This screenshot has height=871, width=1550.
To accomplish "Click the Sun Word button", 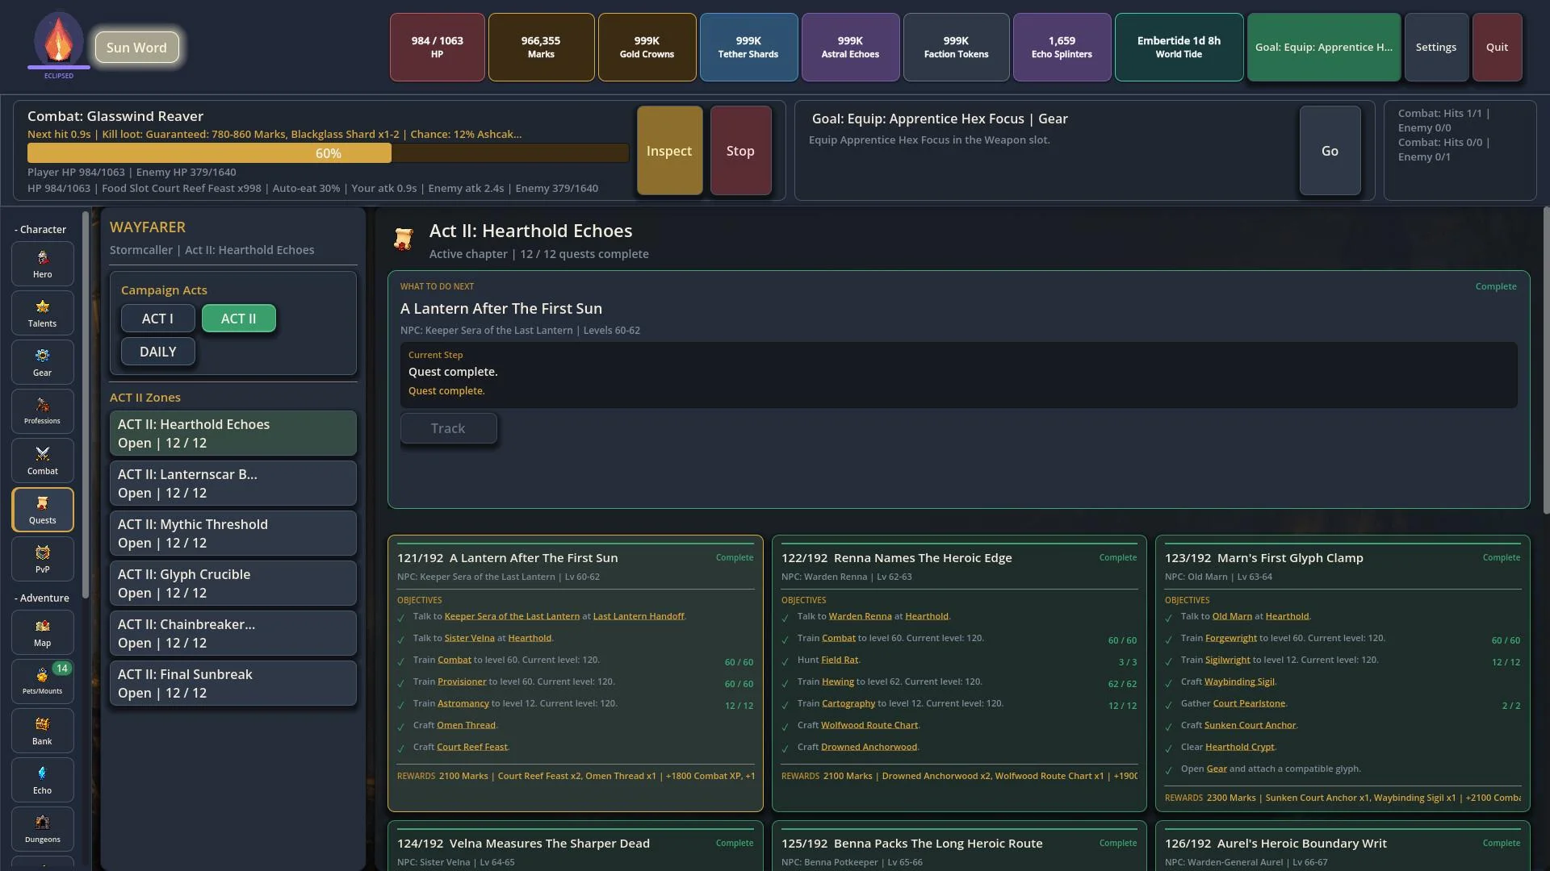I will 136,48.
